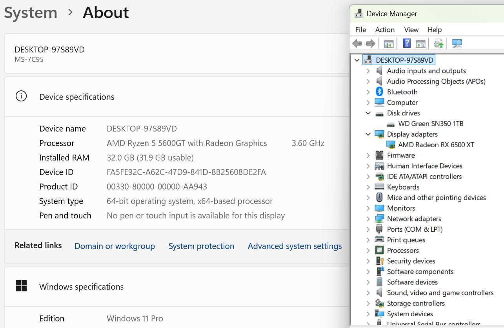504x328 pixels.
Task: Expand Sound, video and game controllers
Action: tap(368, 293)
